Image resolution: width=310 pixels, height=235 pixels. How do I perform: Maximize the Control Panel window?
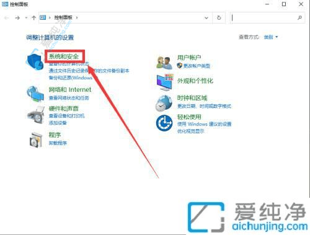pyautogui.click(x=284, y=4)
